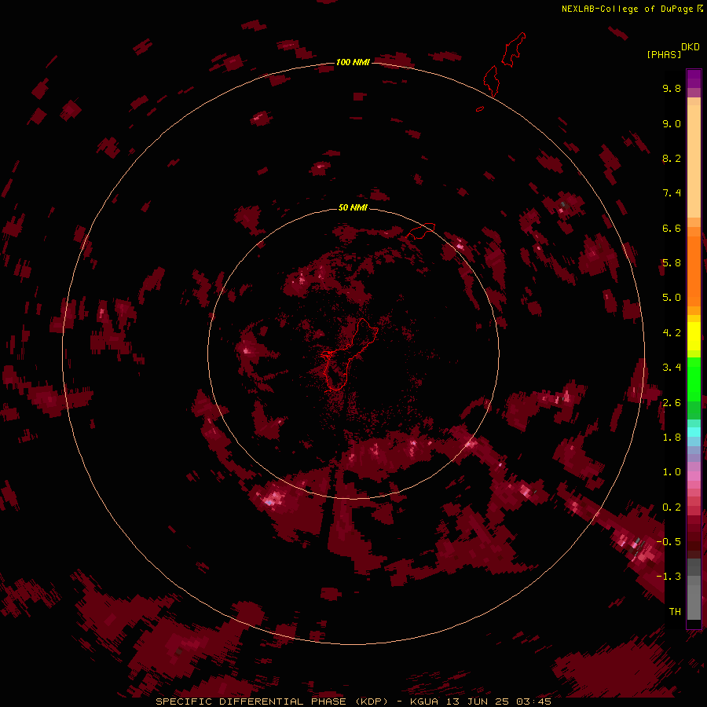Screen dimensions: 707x707
Task: Click the 9.8 value on the color scale
Action: [x=672, y=88]
